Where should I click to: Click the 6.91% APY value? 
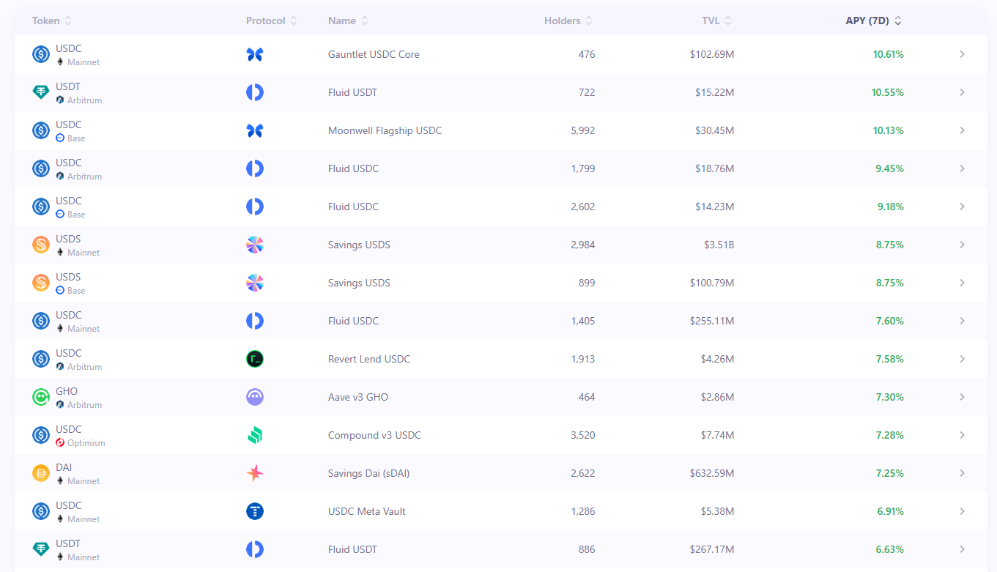[x=890, y=511]
